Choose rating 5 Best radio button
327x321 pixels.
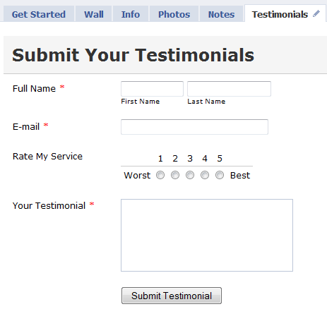pyautogui.click(x=220, y=175)
